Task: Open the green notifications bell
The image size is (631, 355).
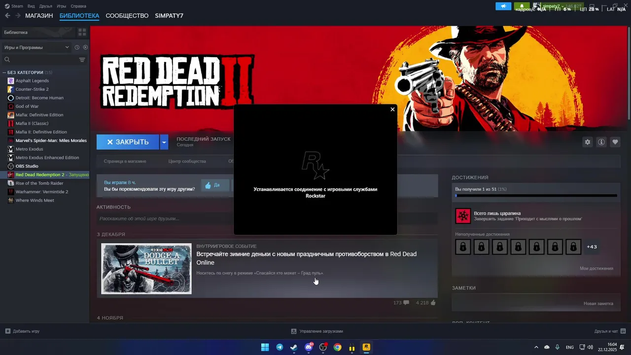Action: pyautogui.click(x=522, y=6)
